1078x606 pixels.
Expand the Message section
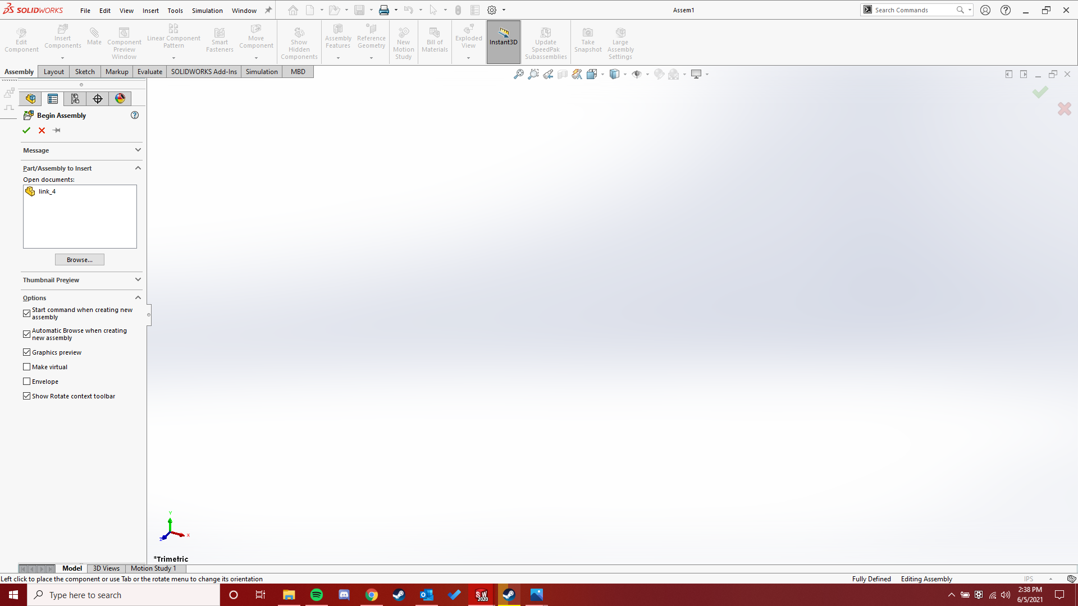(x=138, y=150)
